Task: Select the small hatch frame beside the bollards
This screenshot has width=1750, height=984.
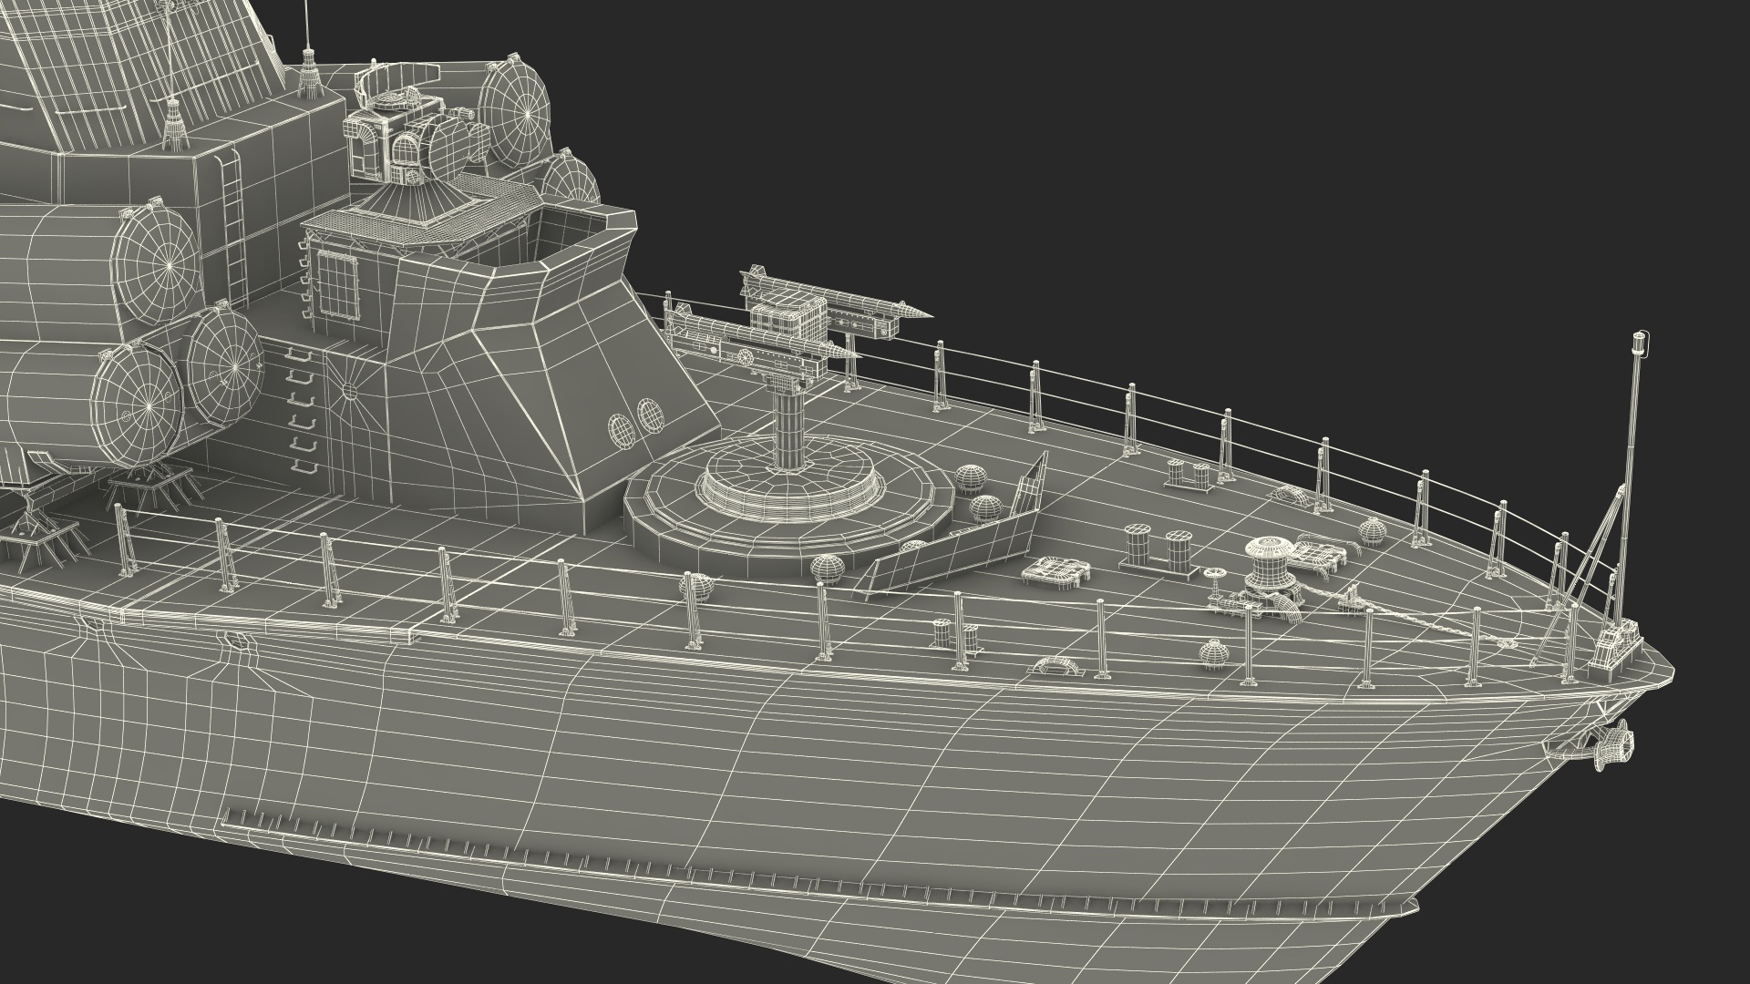Action: [1057, 572]
